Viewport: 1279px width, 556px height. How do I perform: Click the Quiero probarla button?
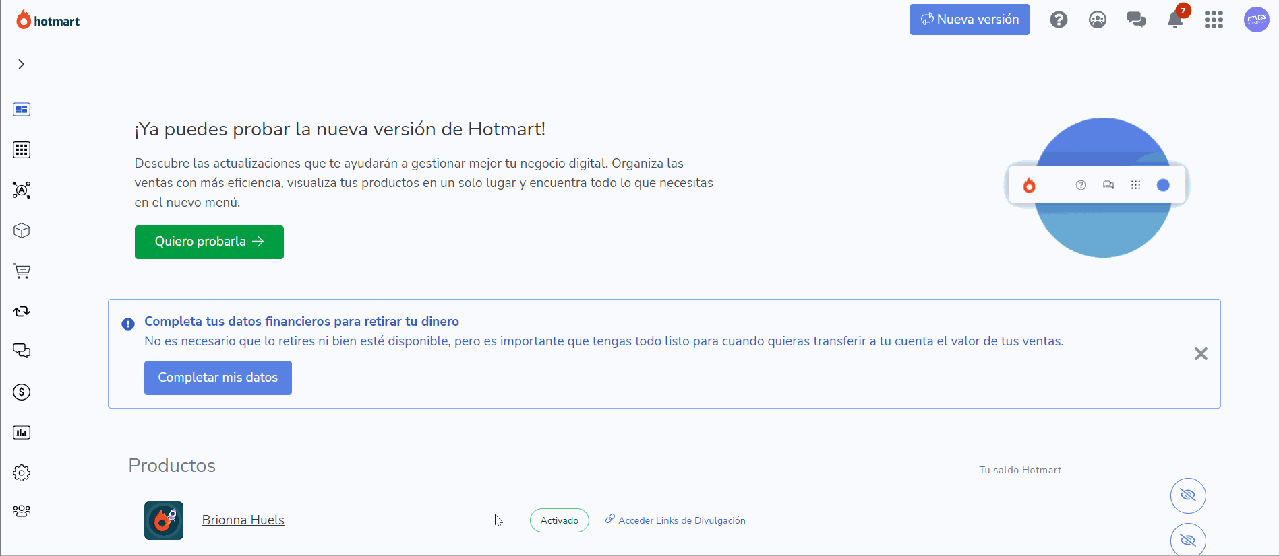(x=209, y=242)
